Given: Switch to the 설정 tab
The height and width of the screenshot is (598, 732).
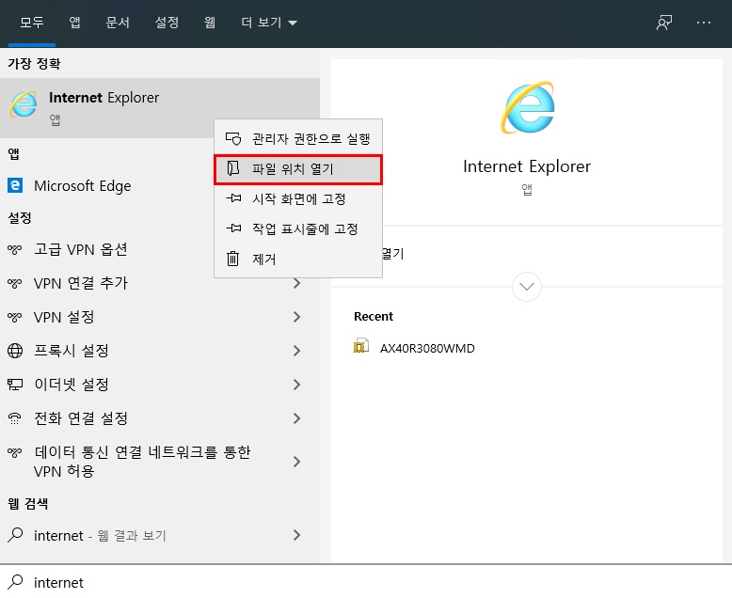Looking at the screenshot, I should coord(167,23).
